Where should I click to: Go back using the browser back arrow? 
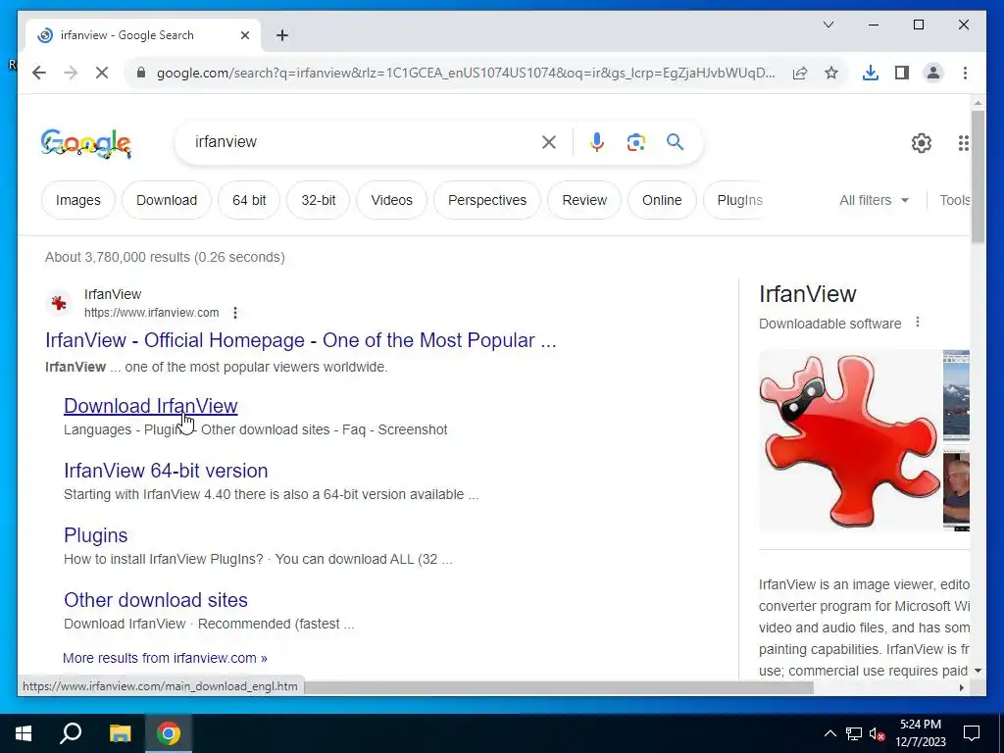pyautogui.click(x=39, y=73)
